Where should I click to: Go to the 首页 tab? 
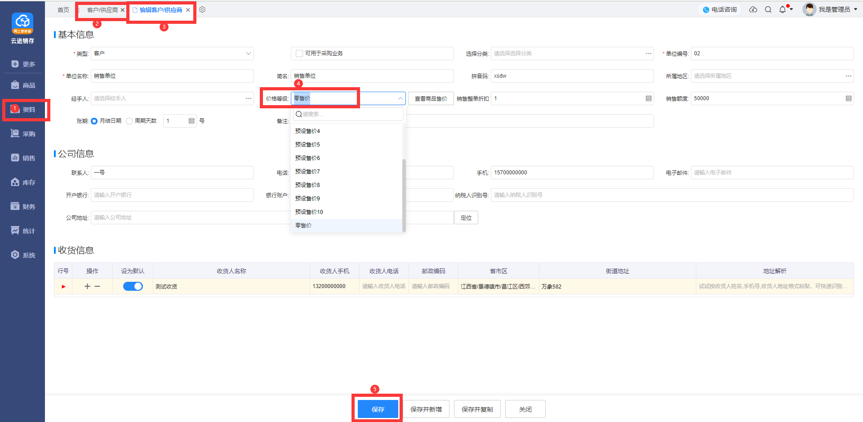pyautogui.click(x=63, y=10)
